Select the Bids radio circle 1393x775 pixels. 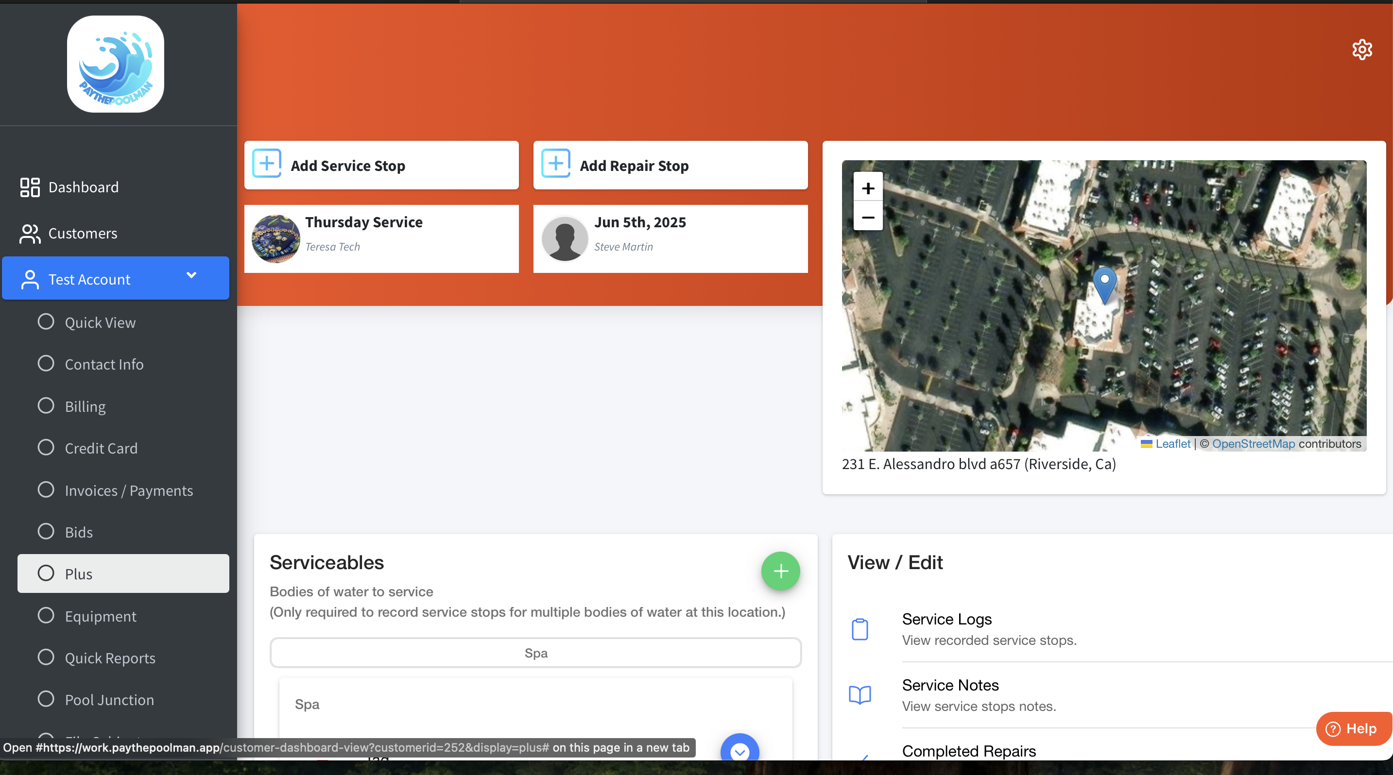click(46, 531)
